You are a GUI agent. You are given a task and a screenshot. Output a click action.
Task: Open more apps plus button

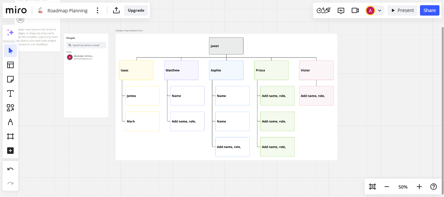(x=10, y=151)
